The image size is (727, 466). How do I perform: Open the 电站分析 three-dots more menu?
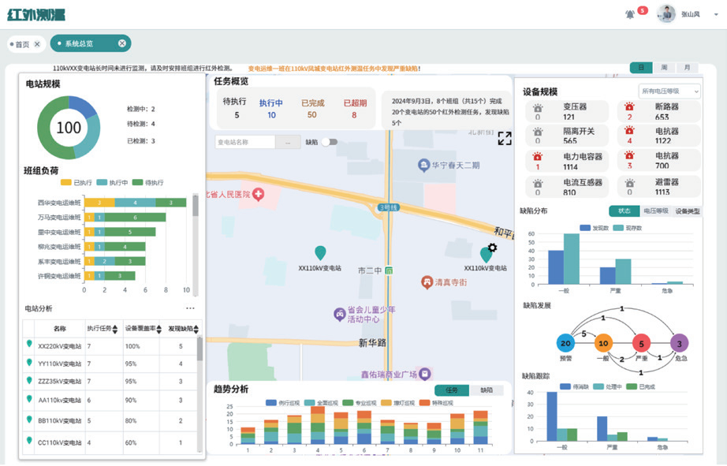point(190,308)
